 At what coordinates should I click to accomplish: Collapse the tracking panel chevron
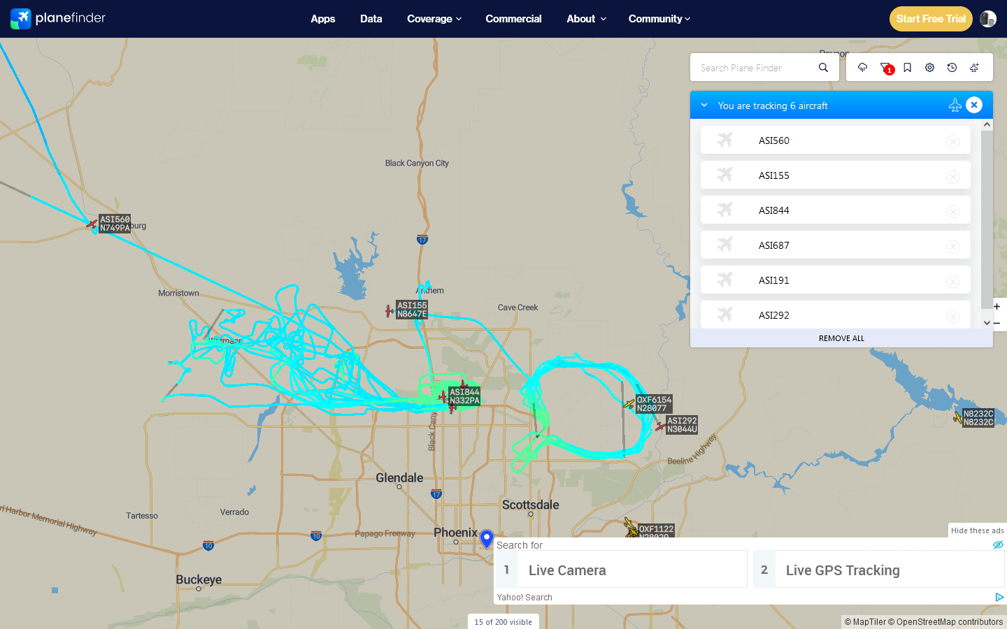[704, 105]
